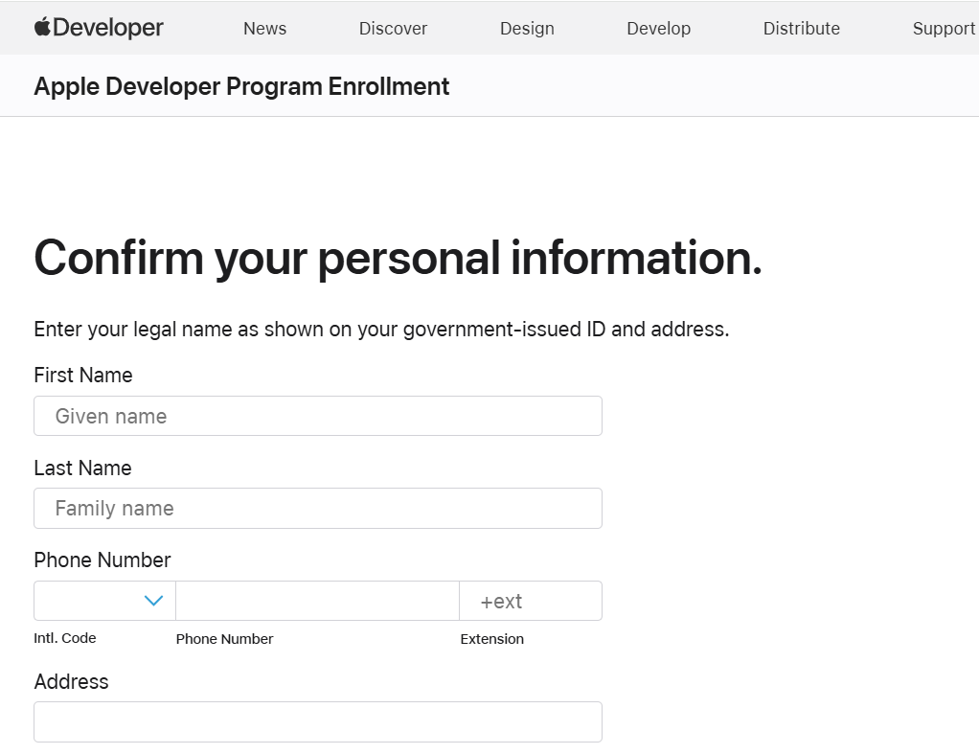Click Apple Developer Program Enrollment header
This screenshot has height=754, width=979.
pyautogui.click(x=241, y=86)
